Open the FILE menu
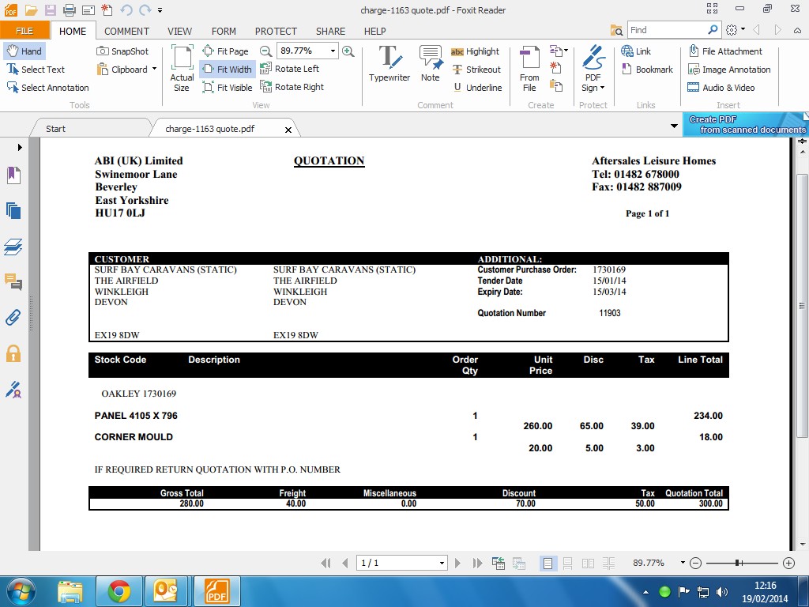 [24, 31]
